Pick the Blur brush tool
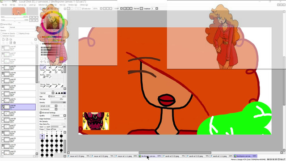286x161 pixels. (x=60, y=85)
